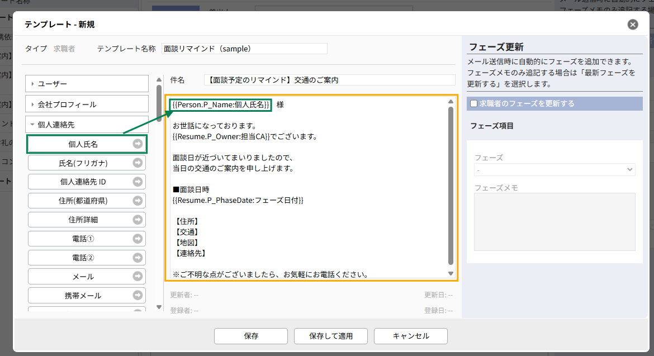654x356 pixels.
Task: Click the テンプレート名称 input field
Action: (x=244, y=49)
